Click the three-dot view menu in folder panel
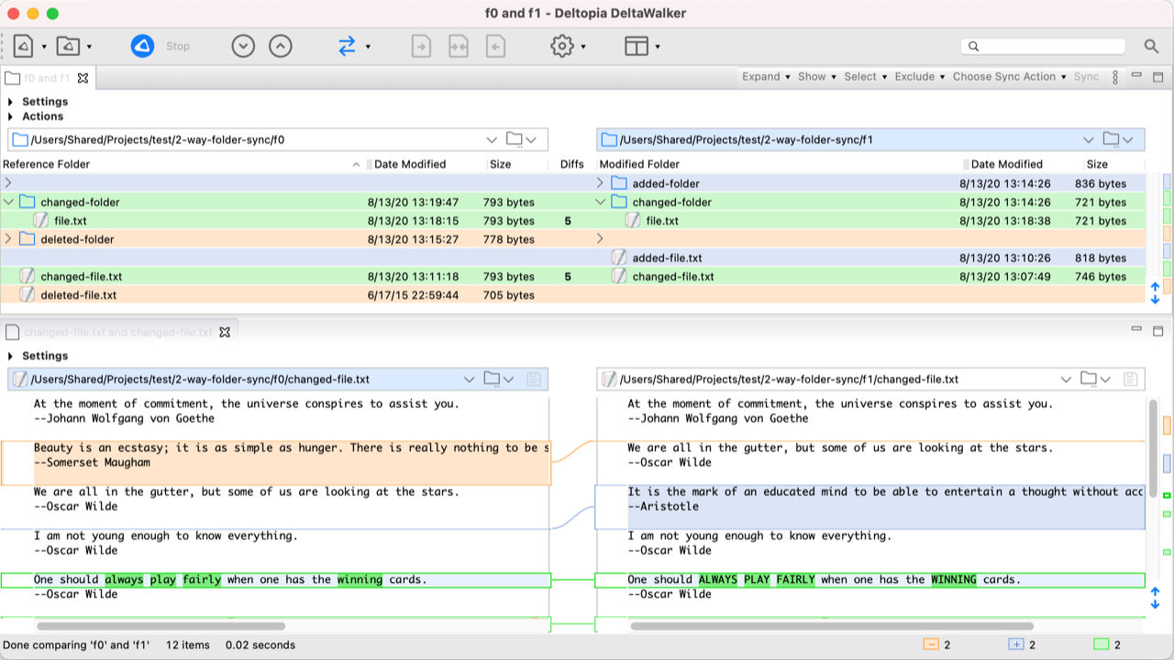 pyautogui.click(x=1115, y=77)
